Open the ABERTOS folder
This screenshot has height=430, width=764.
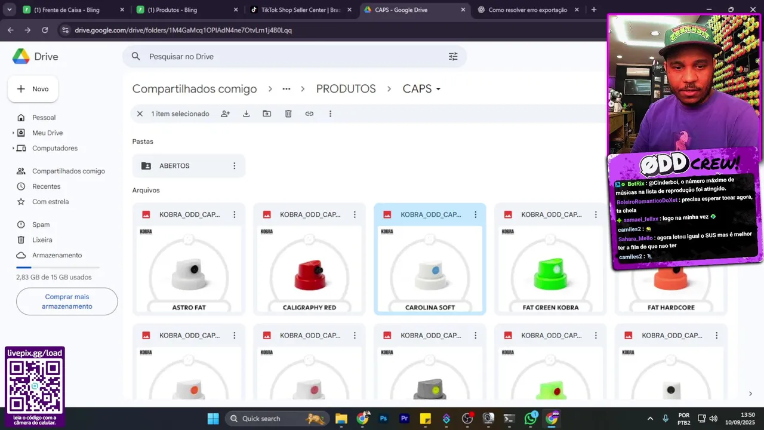(189, 166)
